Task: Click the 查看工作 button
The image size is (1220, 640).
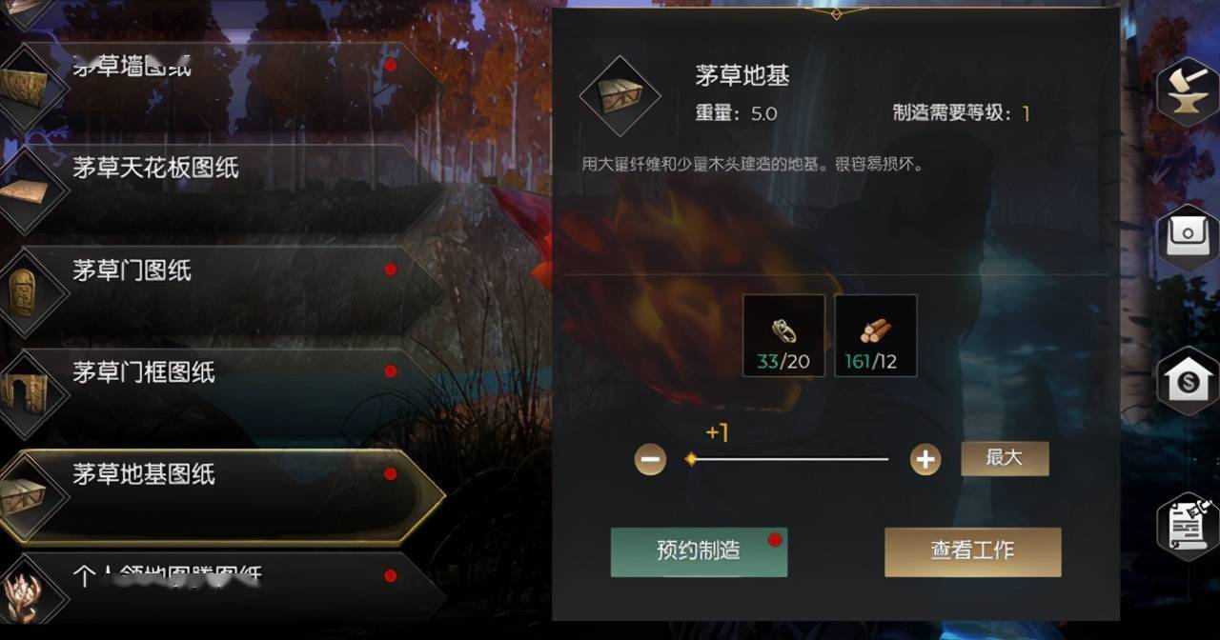Action: tap(972, 551)
